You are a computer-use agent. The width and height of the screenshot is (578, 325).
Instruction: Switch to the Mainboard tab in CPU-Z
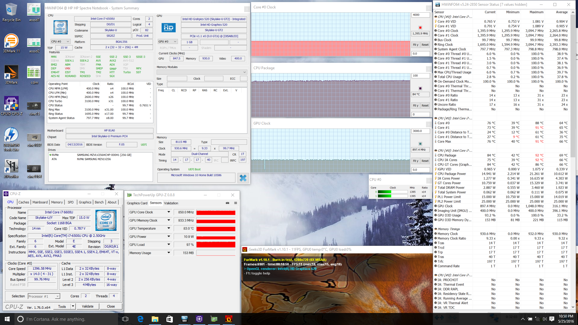point(40,202)
